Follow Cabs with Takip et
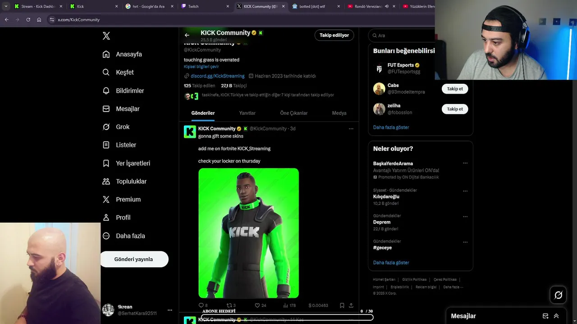The height and width of the screenshot is (324, 577). click(455, 89)
